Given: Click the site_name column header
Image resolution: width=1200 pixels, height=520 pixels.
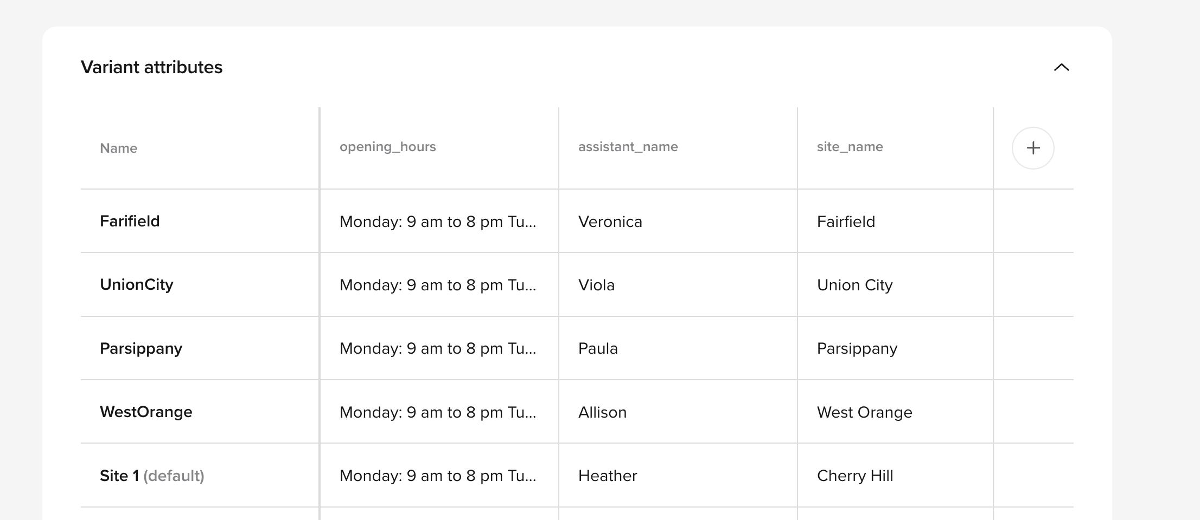Looking at the screenshot, I should coord(850,147).
